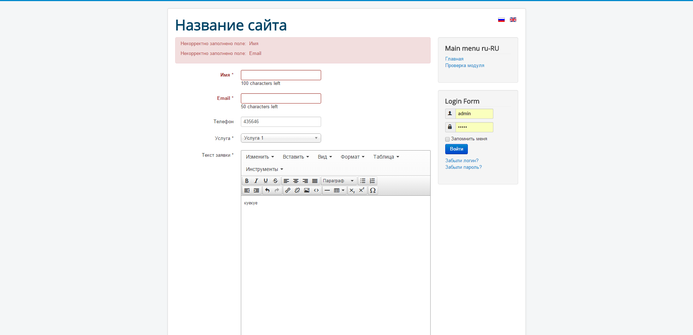
Task: Undo the last editor action
Action: 267,190
